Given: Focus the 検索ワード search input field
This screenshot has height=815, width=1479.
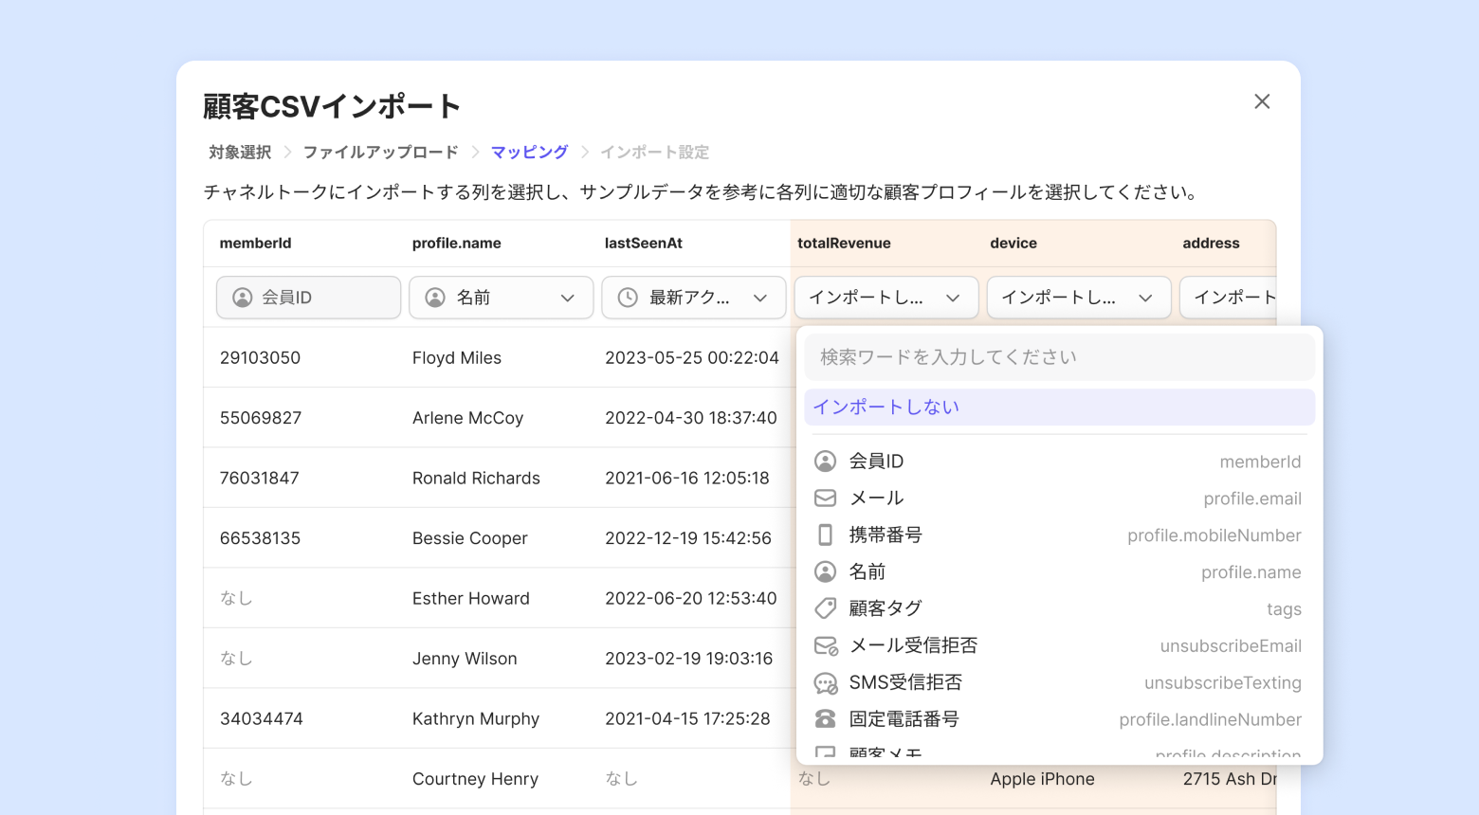Looking at the screenshot, I should click(1058, 357).
